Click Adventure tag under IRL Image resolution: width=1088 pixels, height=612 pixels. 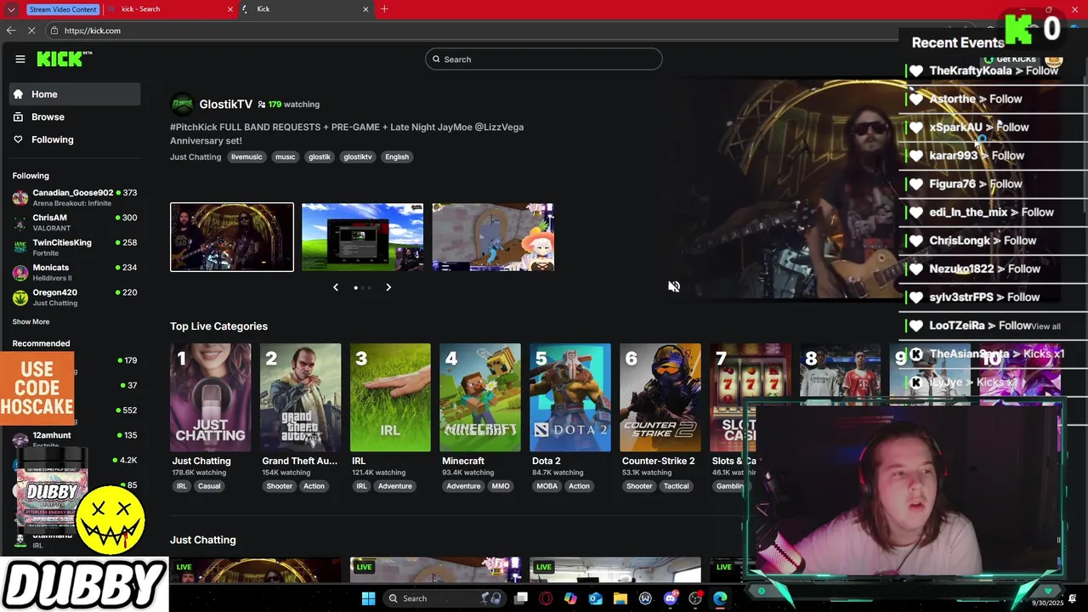(x=394, y=486)
